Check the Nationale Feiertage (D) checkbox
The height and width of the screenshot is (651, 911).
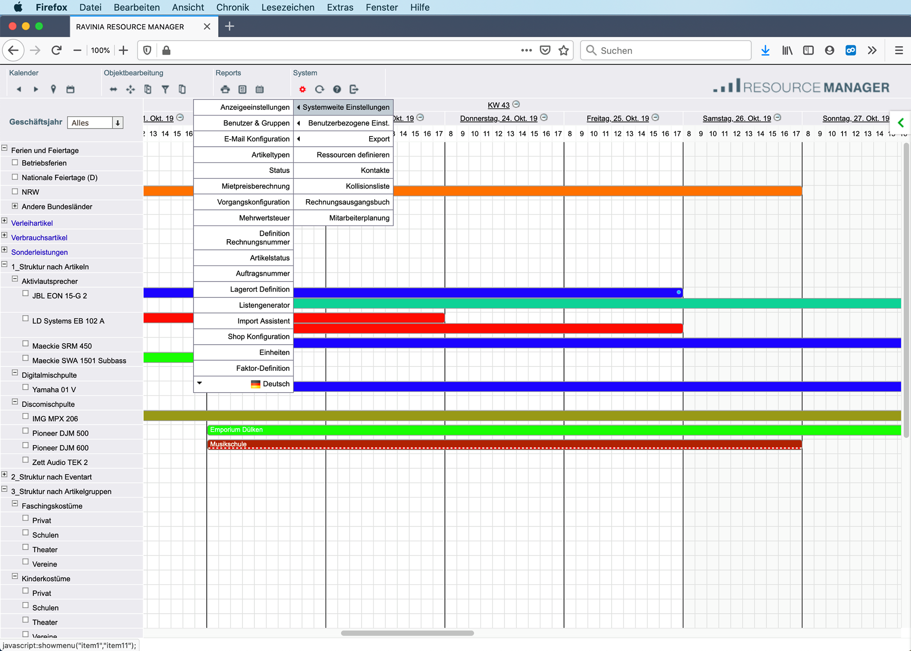click(15, 177)
